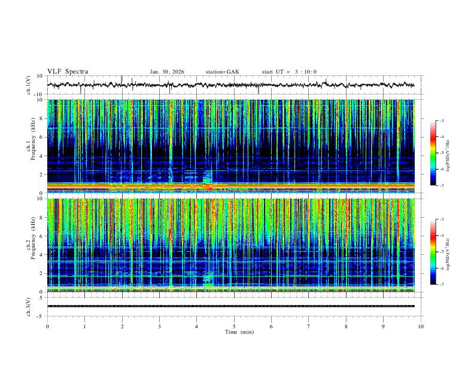474x366 pixels.
Task: Select the date text "Jan. 30, 2026"
Action: [167, 72]
